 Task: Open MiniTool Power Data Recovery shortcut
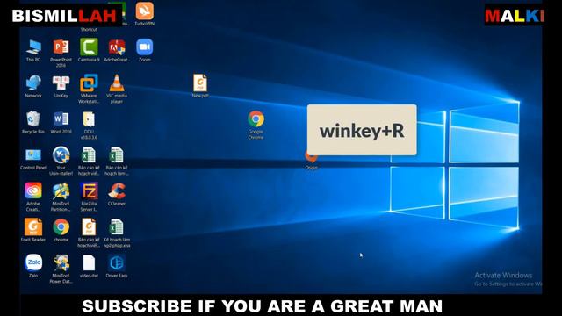pyautogui.click(x=61, y=263)
